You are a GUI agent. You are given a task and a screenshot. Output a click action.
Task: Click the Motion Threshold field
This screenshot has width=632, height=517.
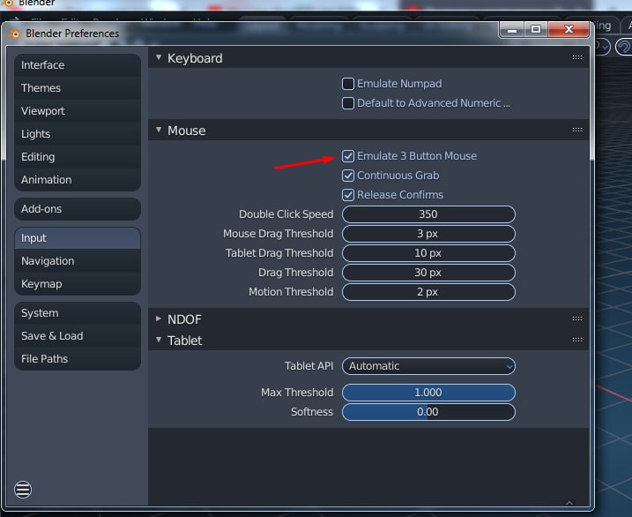click(x=428, y=291)
